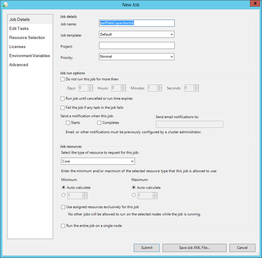Check 'Fail the job if any task fails'
This screenshot has height=258, width=262.
pyautogui.click(x=63, y=108)
